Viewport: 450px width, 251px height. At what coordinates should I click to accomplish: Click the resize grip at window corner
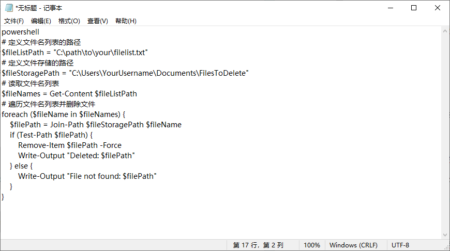[446, 247]
